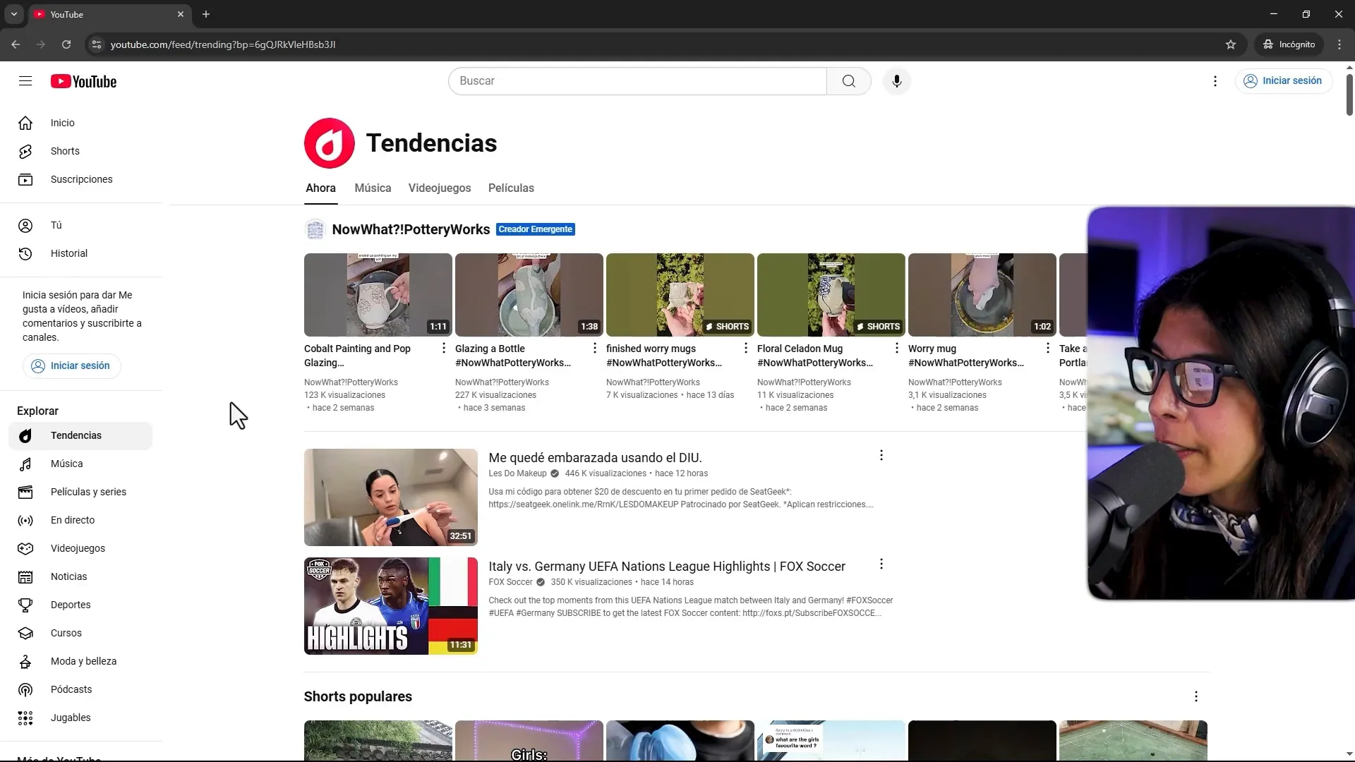This screenshot has height=762, width=1355.
Task: Open NowWhat?!PotteryWorks channel heading
Action: [x=411, y=229]
